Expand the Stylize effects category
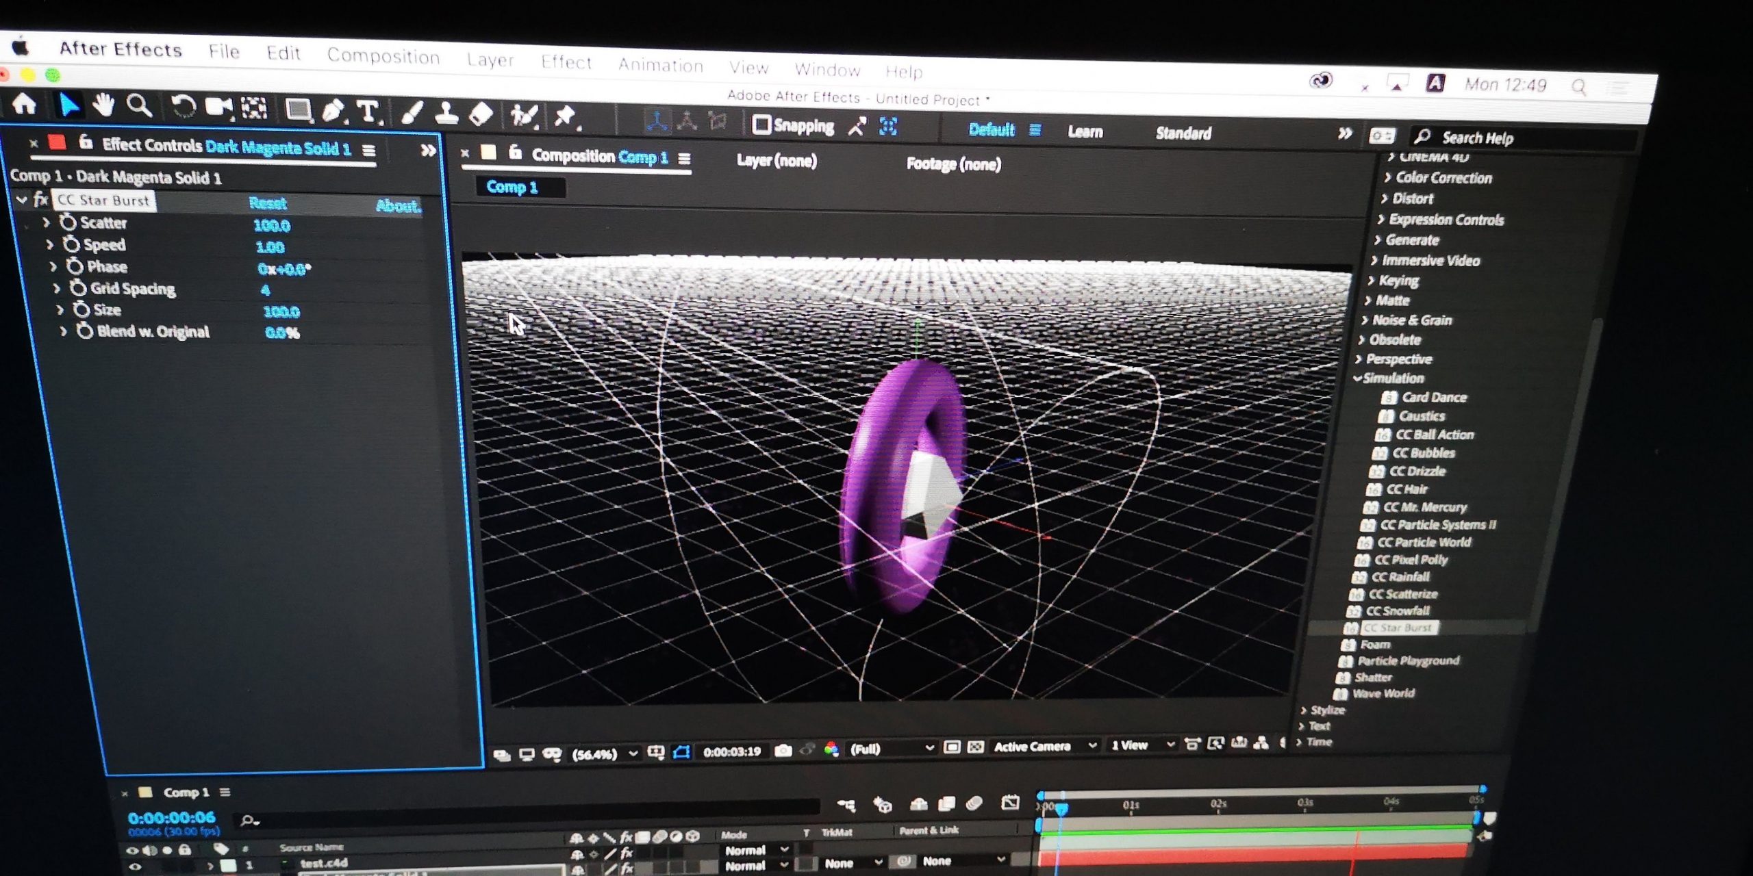Screen dimensions: 1753x876 tap(1303, 710)
